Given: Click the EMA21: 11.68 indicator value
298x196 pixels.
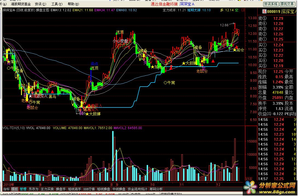Looking at the screenshot, I should click(83, 10).
